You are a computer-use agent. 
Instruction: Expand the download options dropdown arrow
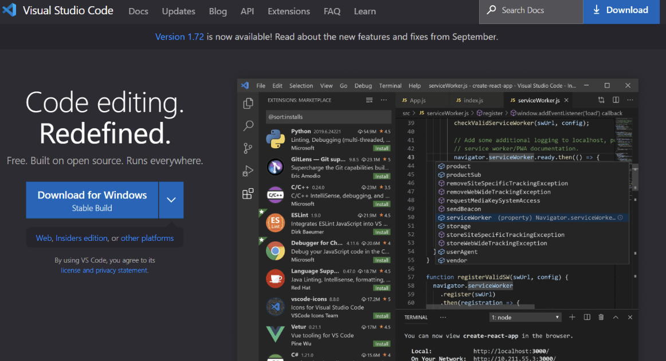click(171, 200)
